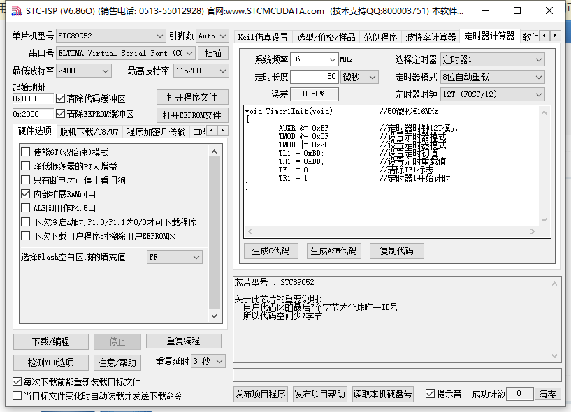
Task: Click down arrow of hardware options scrollbar
Action: click(214, 316)
